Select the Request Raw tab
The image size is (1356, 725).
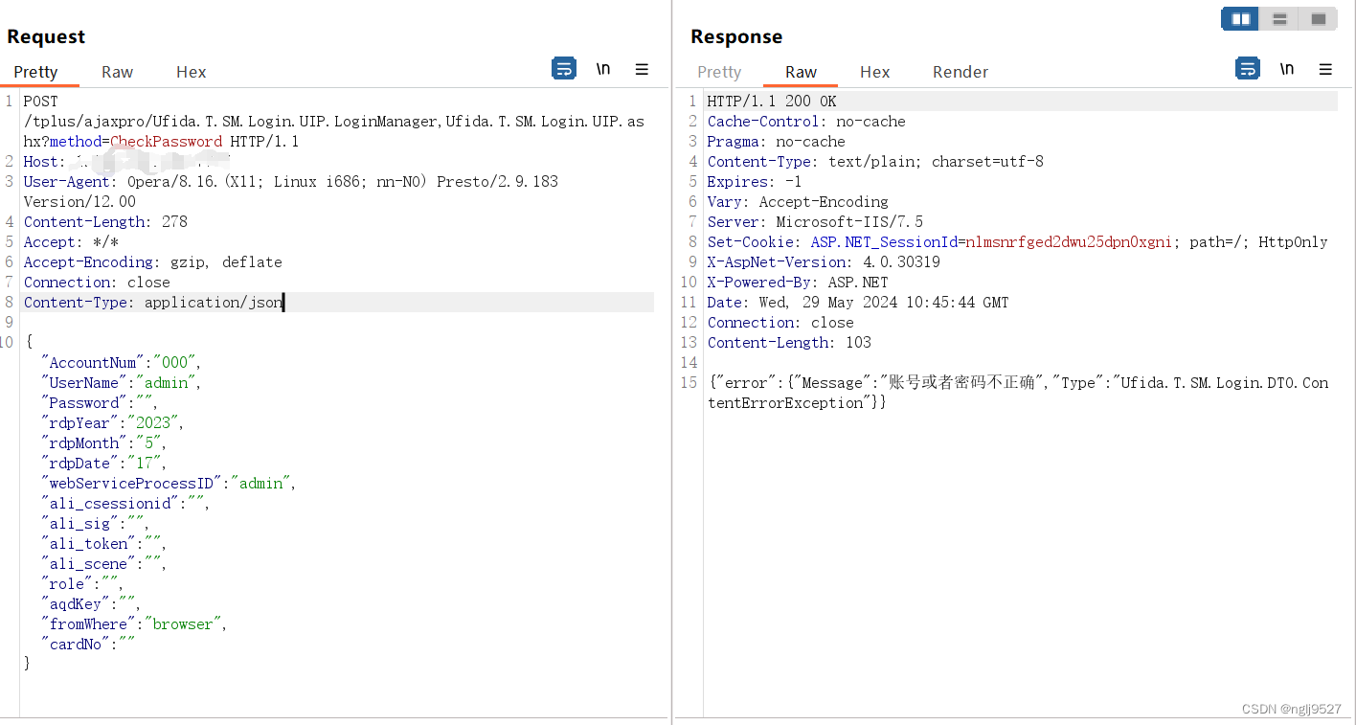[117, 72]
